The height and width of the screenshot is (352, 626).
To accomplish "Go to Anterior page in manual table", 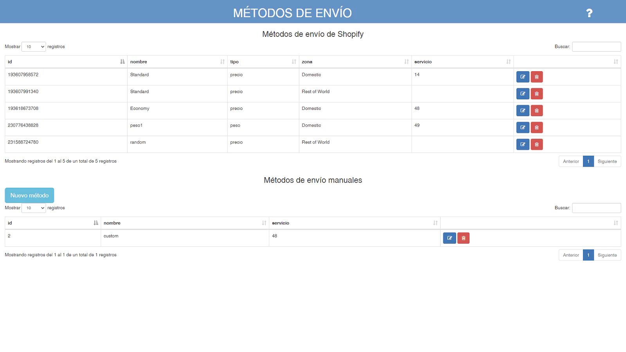I will pyautogui.click(x=571, y=255).
